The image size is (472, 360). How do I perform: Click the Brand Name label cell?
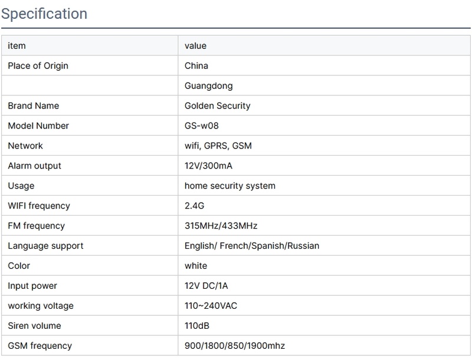[x=33, y=106]
